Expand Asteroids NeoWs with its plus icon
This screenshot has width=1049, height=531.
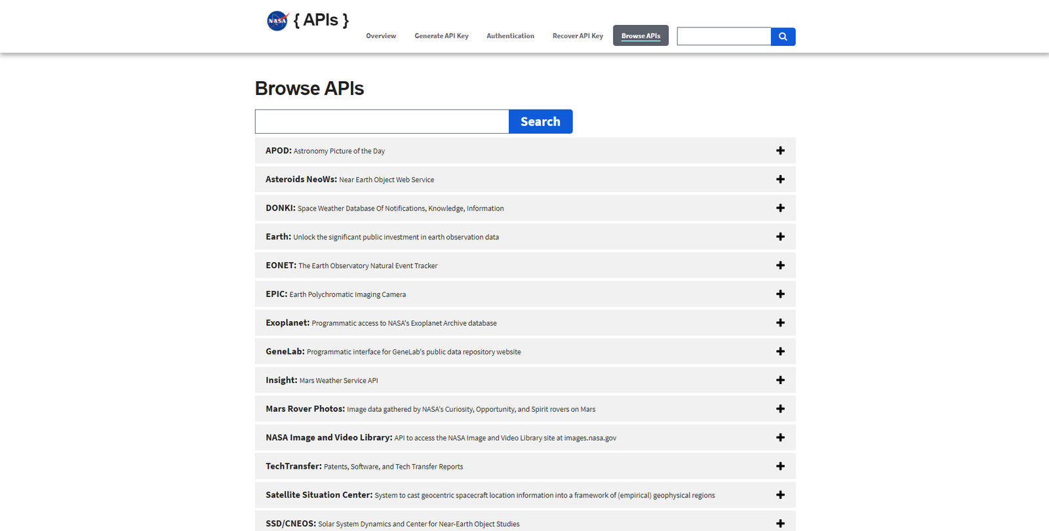coord(780,180)
